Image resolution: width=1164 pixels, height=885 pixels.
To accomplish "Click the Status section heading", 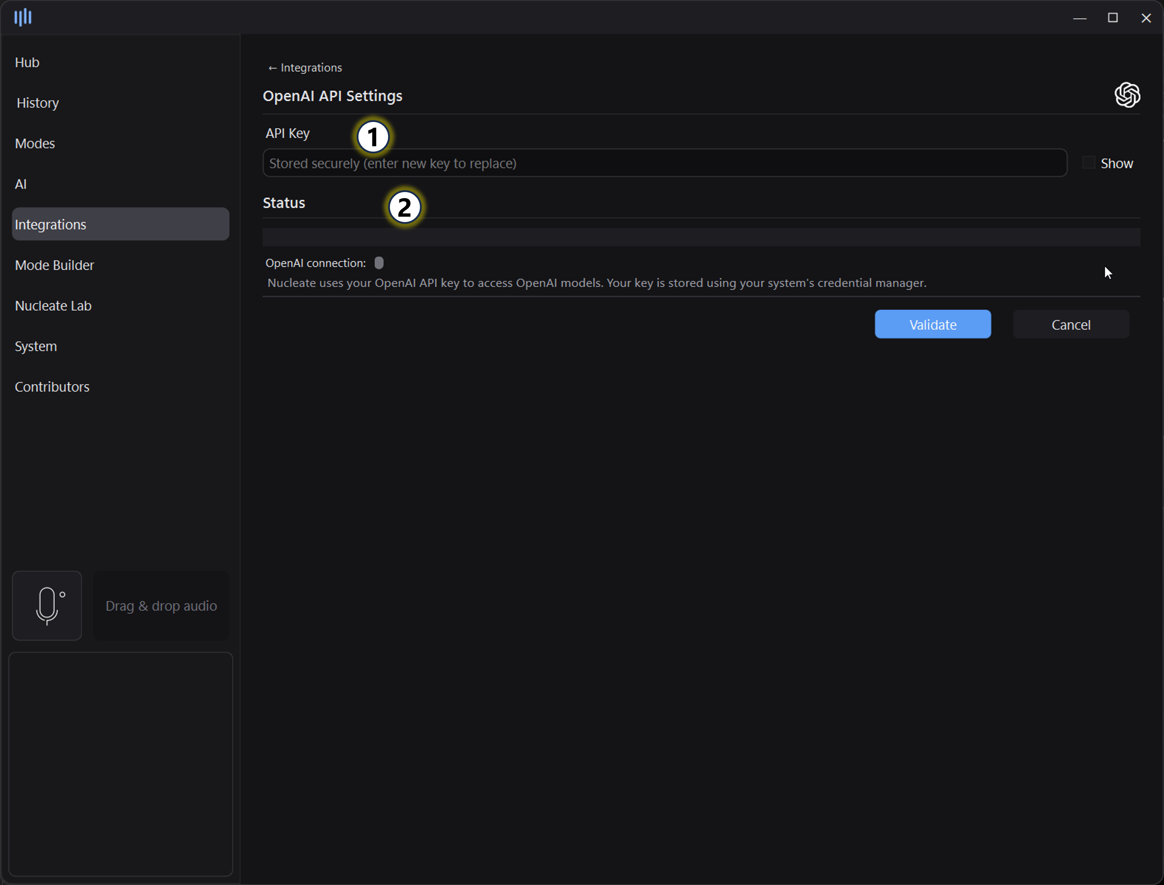I will coord(284,203).
